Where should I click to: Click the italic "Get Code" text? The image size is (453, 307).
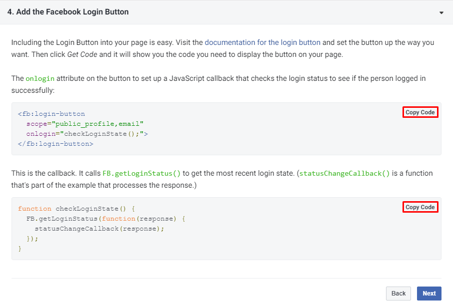82,54
